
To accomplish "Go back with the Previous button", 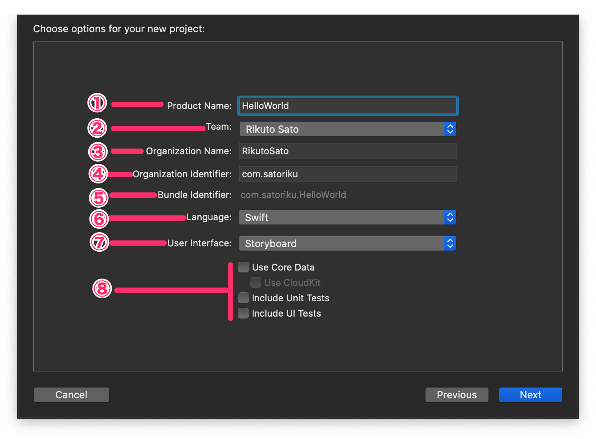I will tap(457, 395).
